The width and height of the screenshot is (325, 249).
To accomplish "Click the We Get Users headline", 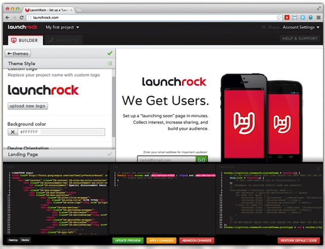I will [165, 101].
